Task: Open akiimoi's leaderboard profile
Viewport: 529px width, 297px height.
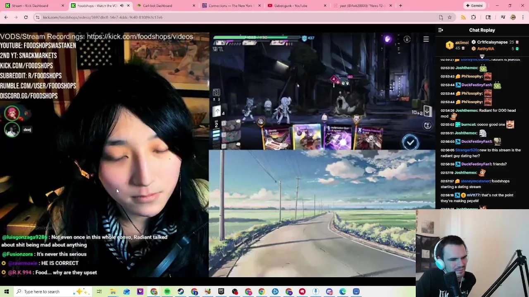Action: coord(462,42)
